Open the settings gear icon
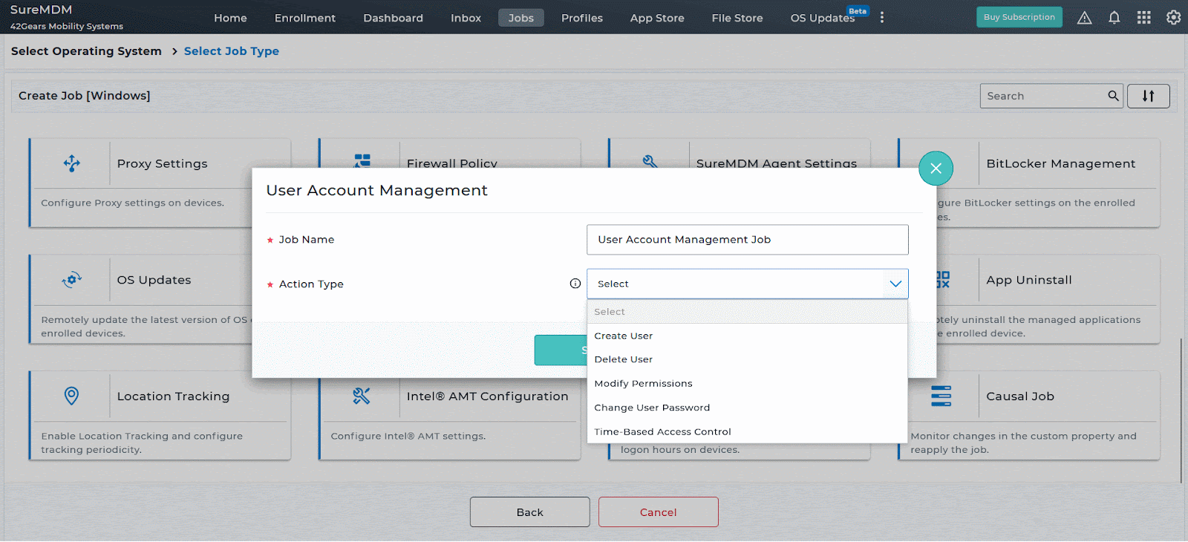Image resolution: width=1188 pixels, height=542 pixels. coord(1173,17)
